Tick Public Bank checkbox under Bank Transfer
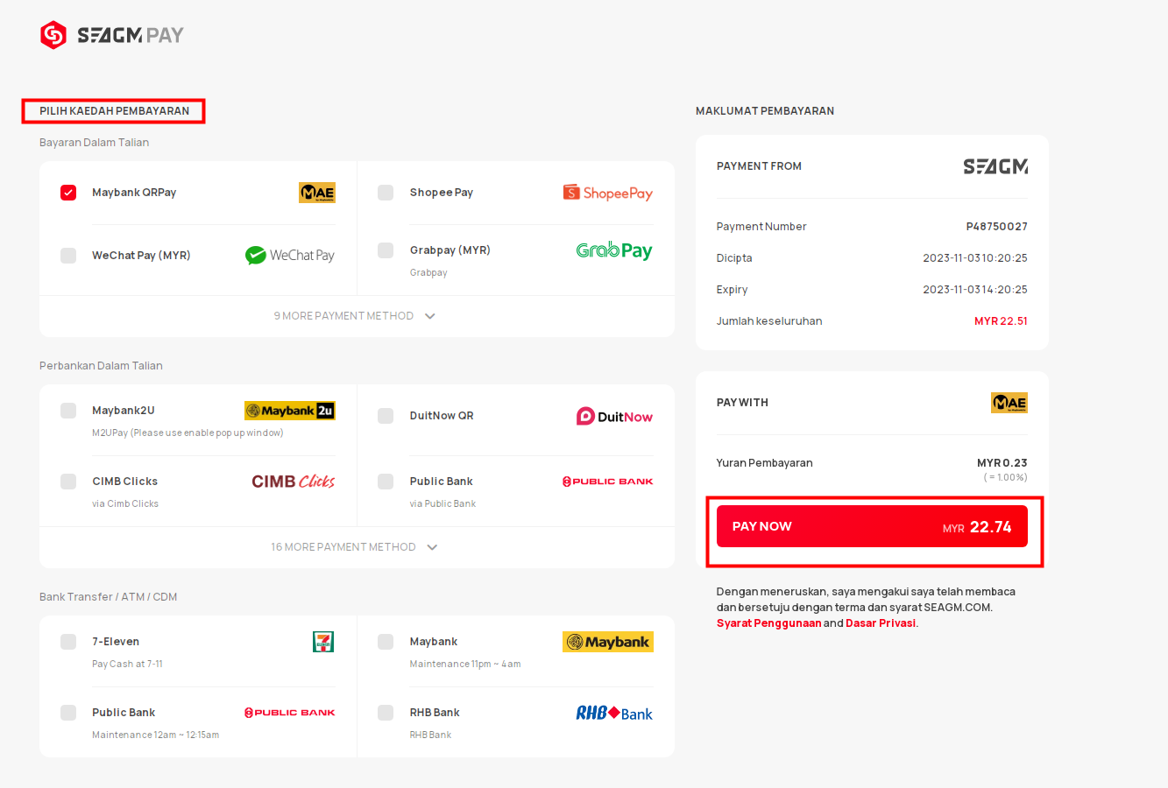This screenshot has width=1168, height=788. (x=68, y=713)
